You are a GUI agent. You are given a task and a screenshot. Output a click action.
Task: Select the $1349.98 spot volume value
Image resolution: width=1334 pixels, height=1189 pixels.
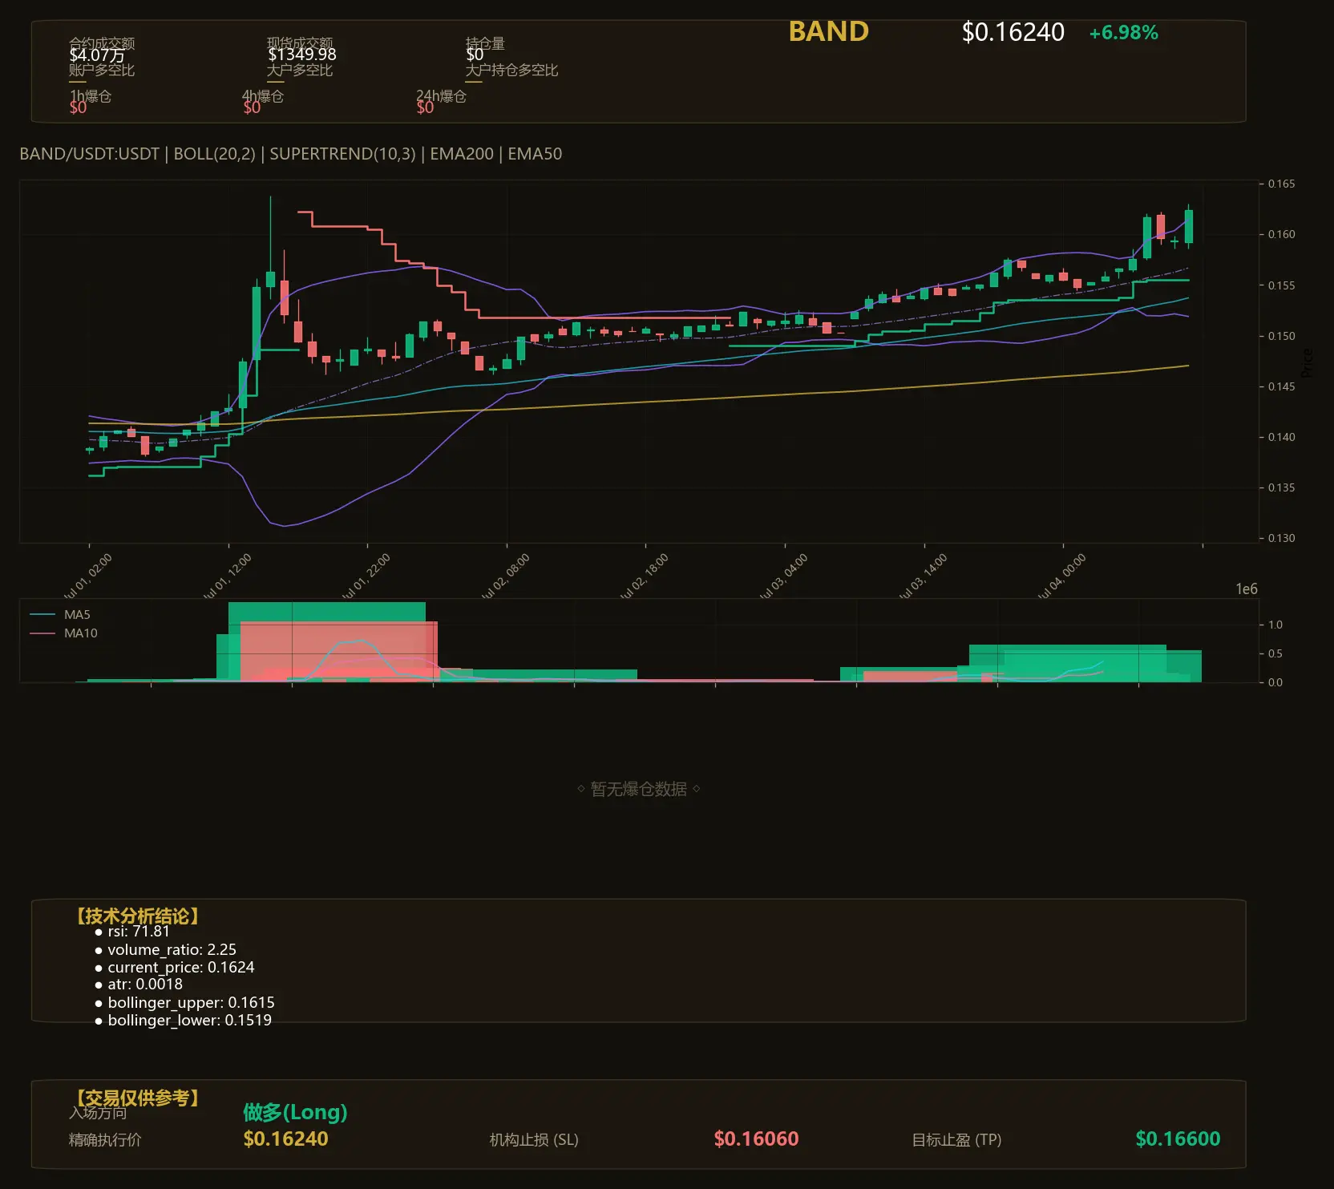(x=302, y=55)
